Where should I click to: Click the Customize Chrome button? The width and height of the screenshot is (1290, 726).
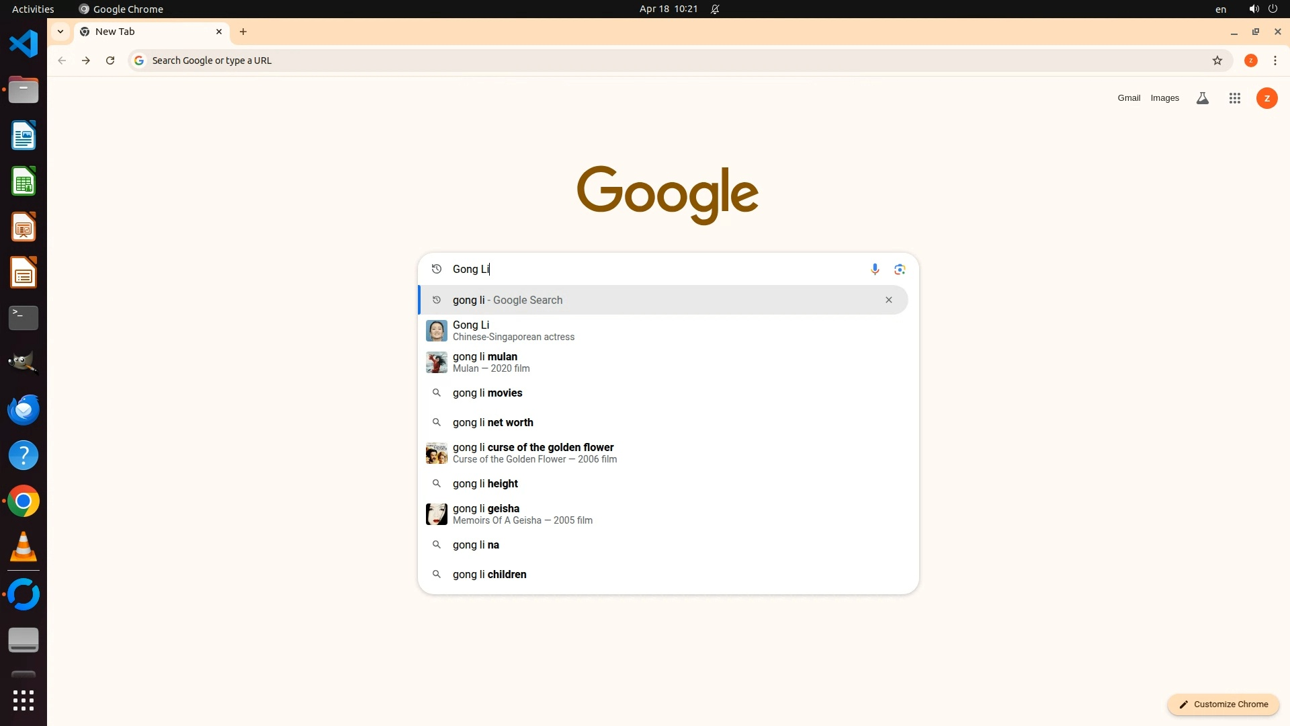(1223, 704)
